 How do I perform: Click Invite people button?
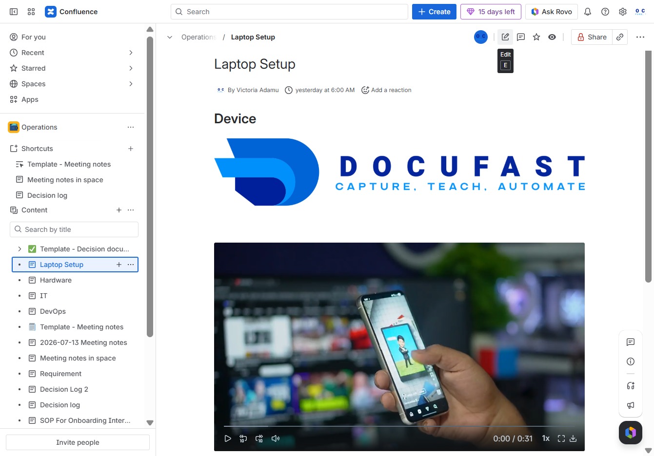coord(78,442)
